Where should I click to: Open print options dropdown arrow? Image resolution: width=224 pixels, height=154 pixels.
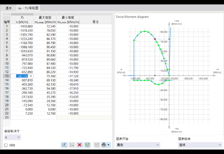coord(108,145)
